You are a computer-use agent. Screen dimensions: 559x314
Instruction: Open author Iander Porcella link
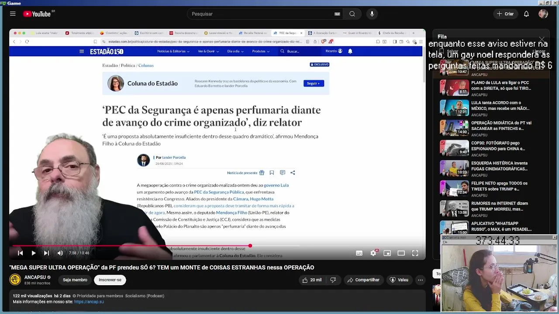point(174,157)
